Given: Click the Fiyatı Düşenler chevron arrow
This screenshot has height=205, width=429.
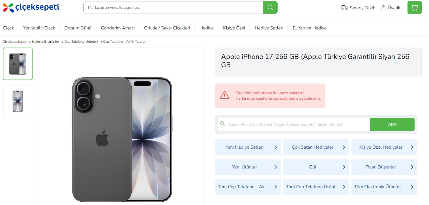Looking at the screenshot, I should tap(412, 167).
